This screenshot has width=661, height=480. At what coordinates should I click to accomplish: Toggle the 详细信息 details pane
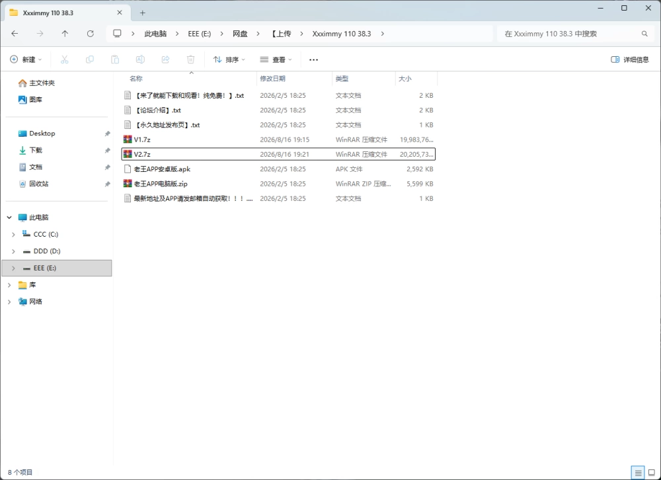pos(630,60)
